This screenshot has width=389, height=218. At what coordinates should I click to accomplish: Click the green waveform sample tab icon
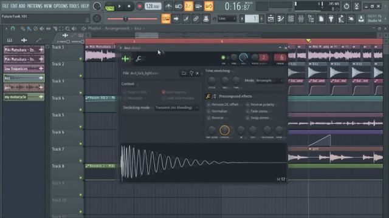click(x=126, y=59)
